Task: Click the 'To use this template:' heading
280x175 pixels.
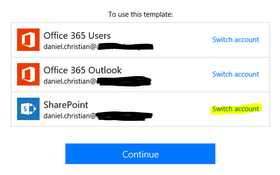Action: [141, 14]
